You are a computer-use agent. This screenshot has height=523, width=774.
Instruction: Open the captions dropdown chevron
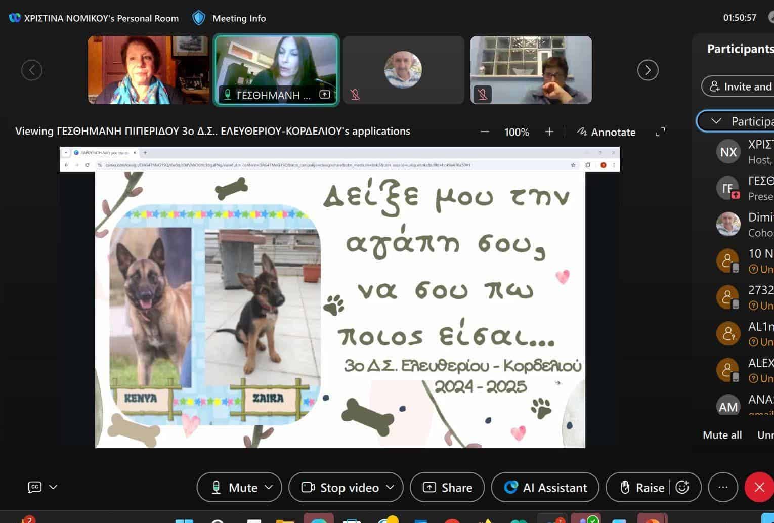point(53,487)
